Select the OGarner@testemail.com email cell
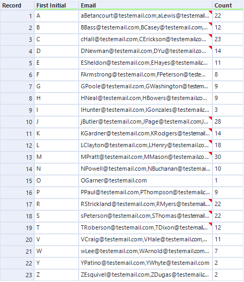The width and height of the screenshot is (244, 282). (146, 181)
